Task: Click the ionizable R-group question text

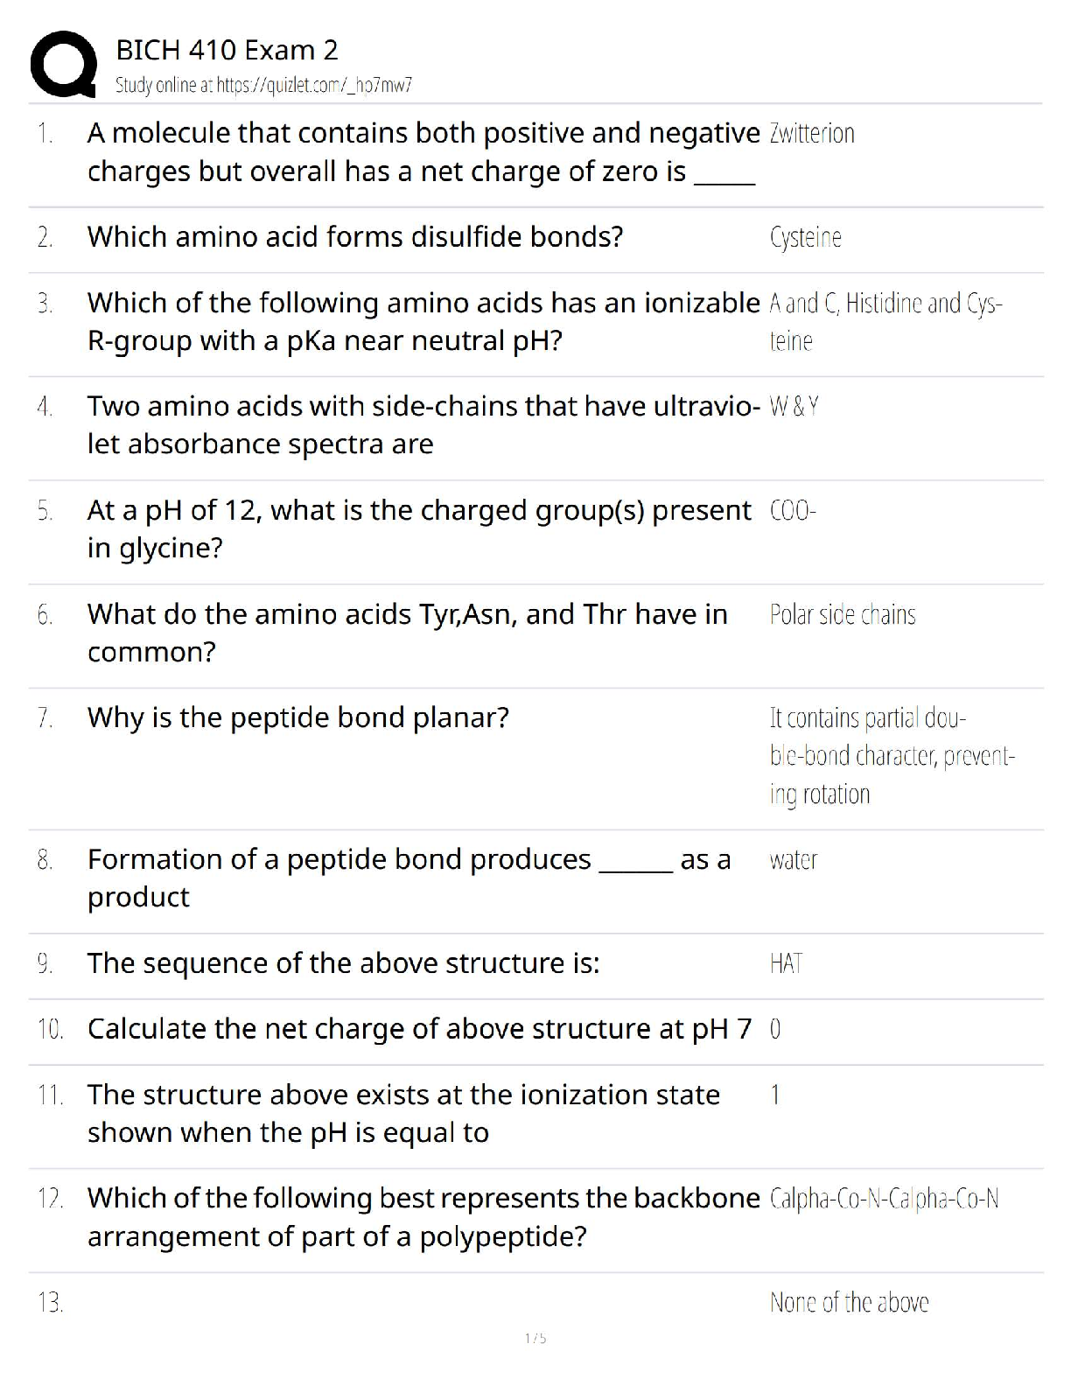Action: click(x=423, y=321)
